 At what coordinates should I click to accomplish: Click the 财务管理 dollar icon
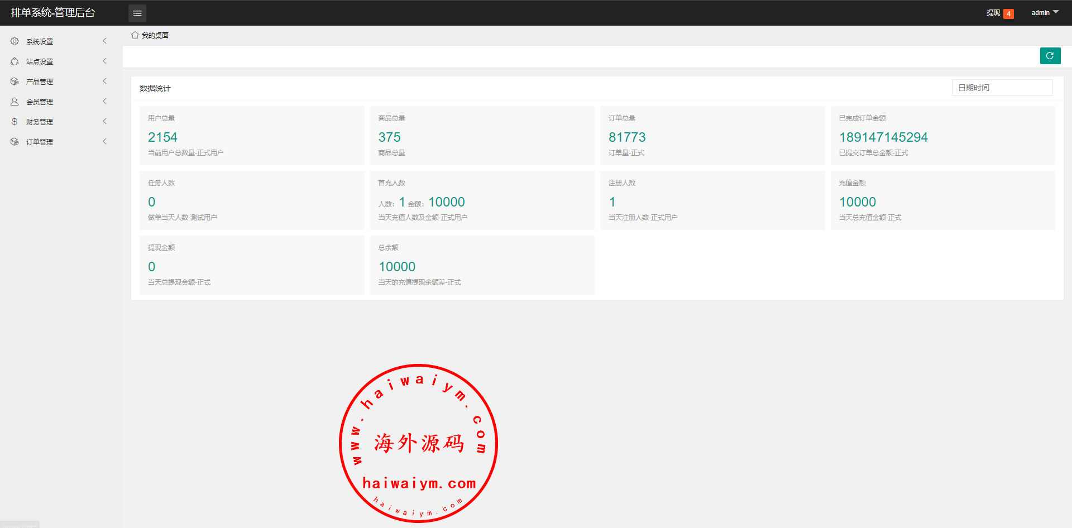click(15, 122)
